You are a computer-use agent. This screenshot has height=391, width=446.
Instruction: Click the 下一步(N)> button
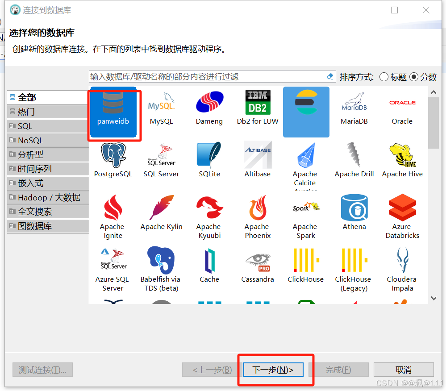[x=273, y=370]
